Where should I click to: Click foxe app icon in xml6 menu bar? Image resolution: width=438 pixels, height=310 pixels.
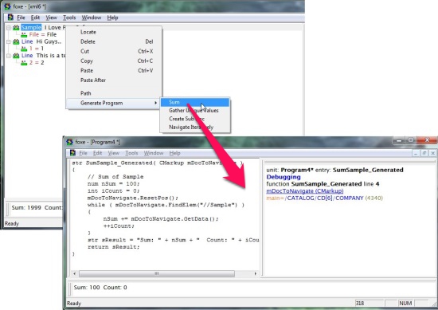point(10,18)
